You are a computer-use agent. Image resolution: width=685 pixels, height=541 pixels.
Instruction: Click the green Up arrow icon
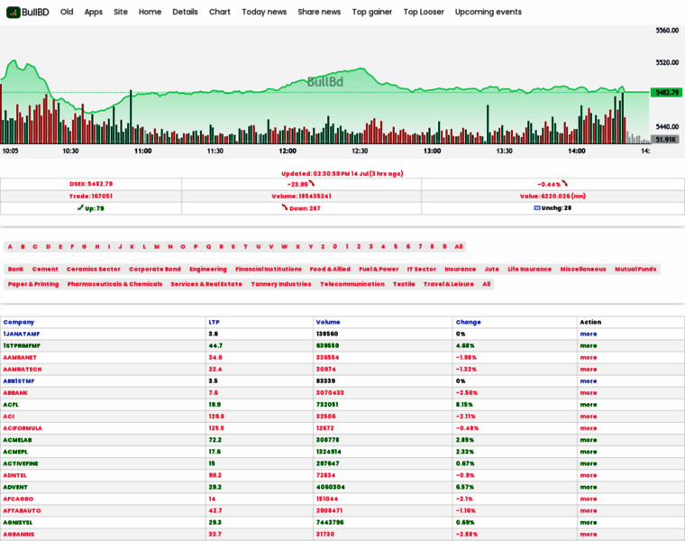79,207
